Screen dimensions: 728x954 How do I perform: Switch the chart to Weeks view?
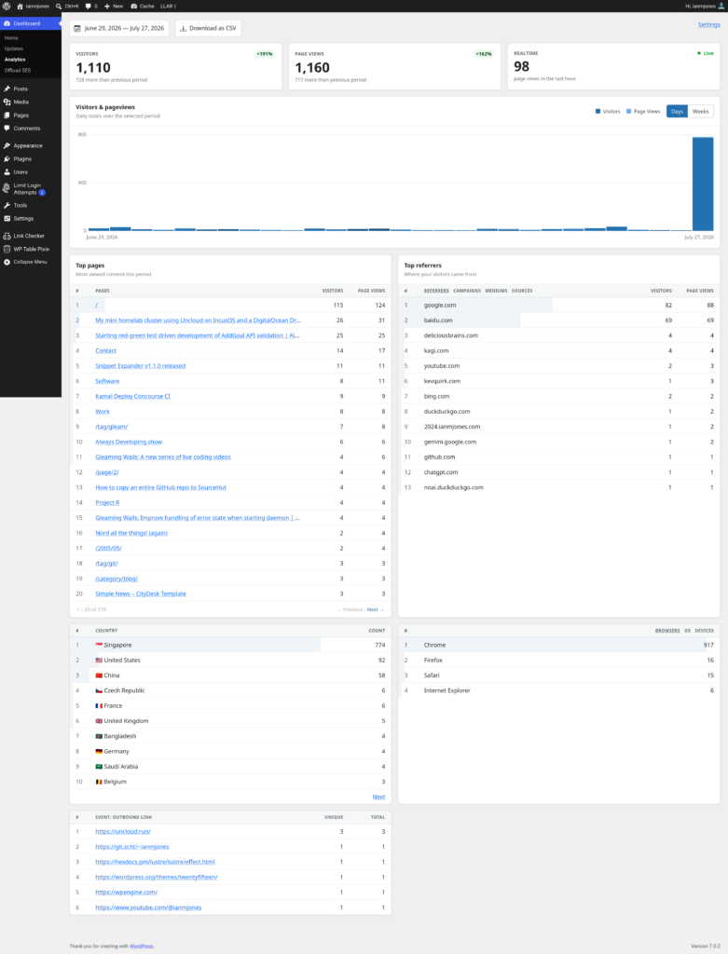click(x=701, y=112)
